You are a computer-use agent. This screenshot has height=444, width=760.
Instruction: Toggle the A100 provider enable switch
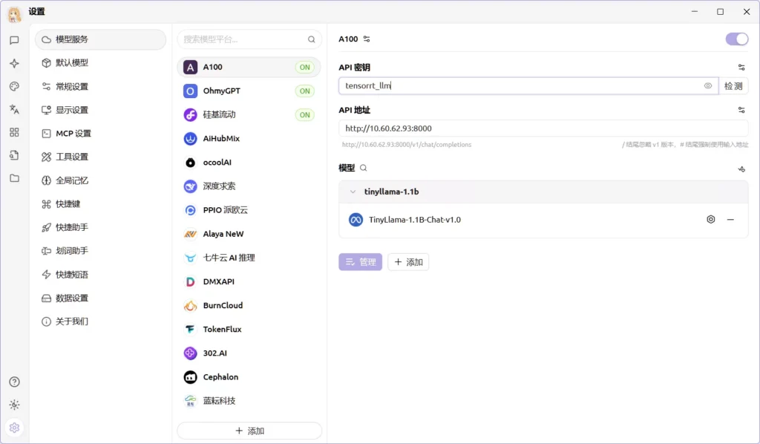[x=736, y=39]
